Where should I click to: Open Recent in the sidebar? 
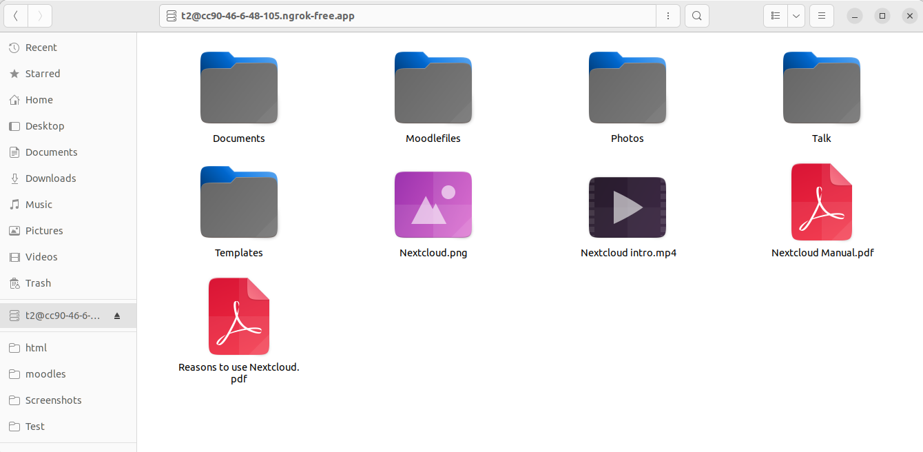pos(68,48)
